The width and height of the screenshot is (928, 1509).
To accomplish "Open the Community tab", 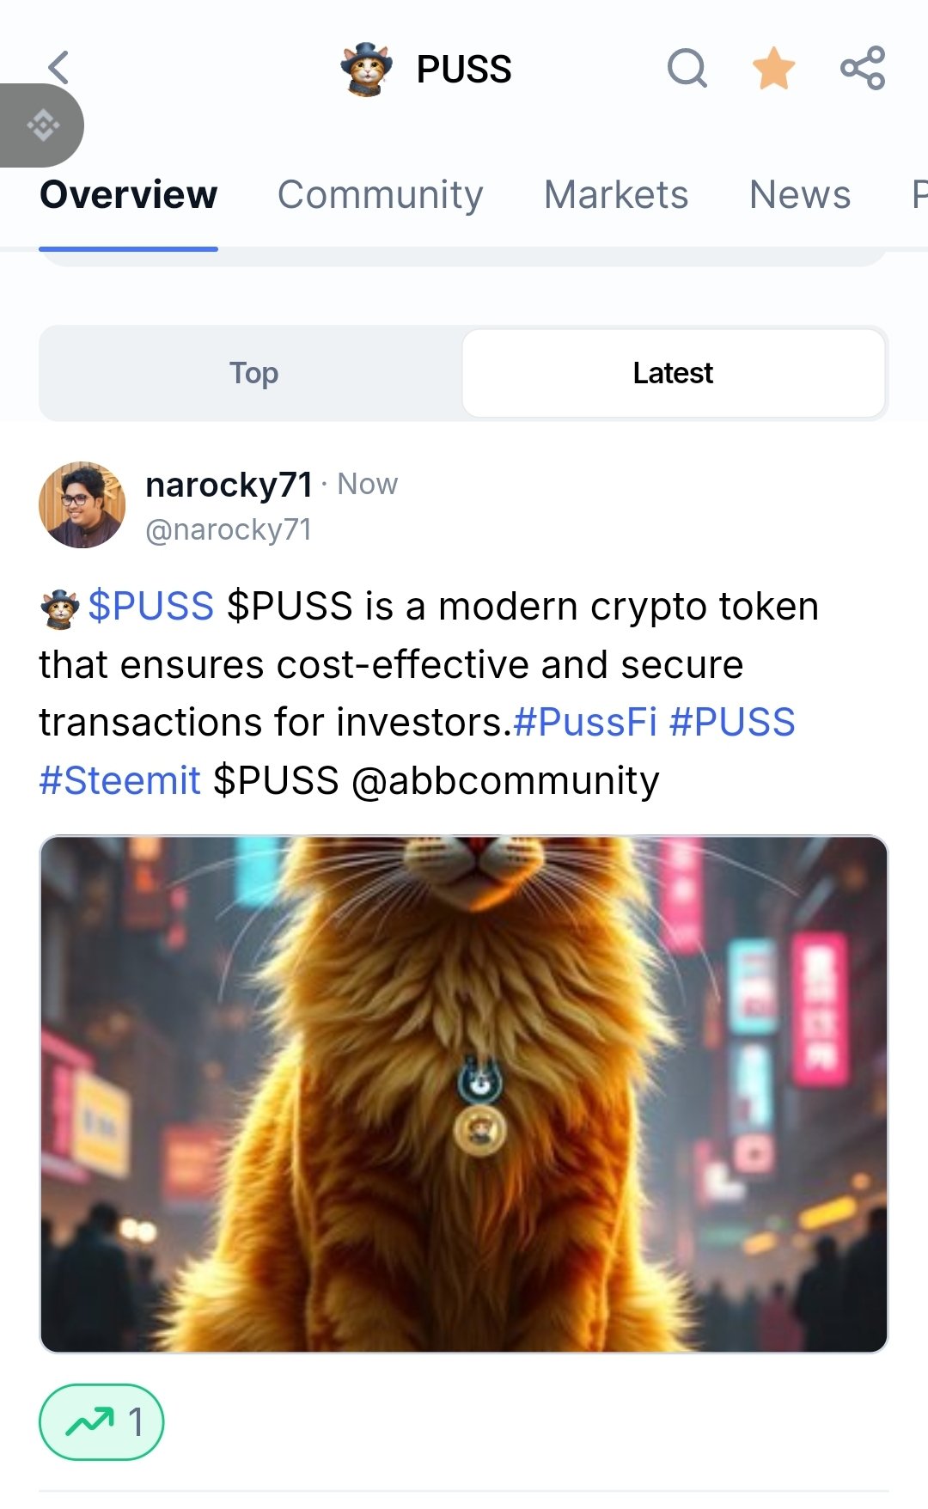I will click(x=381, y=194).
